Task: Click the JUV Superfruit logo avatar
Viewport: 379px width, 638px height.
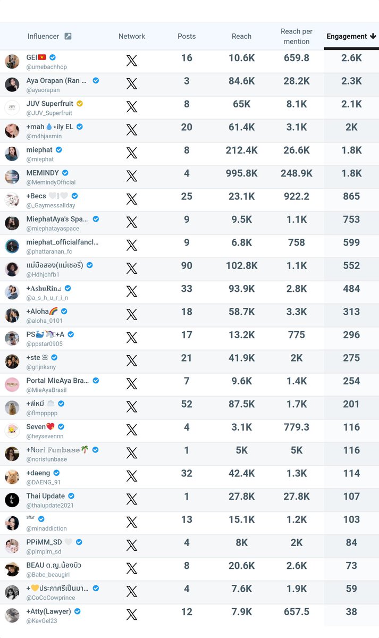Action: pyautogui.click(x=12, y=108)
